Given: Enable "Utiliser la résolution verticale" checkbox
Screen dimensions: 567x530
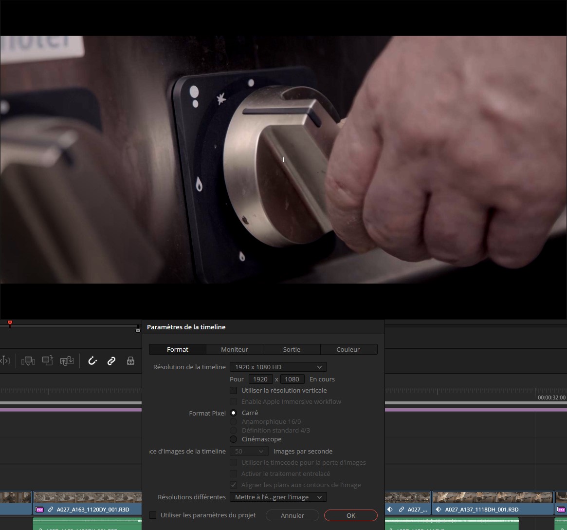Looking at the screenshot, I should click(x=234, y=391).
